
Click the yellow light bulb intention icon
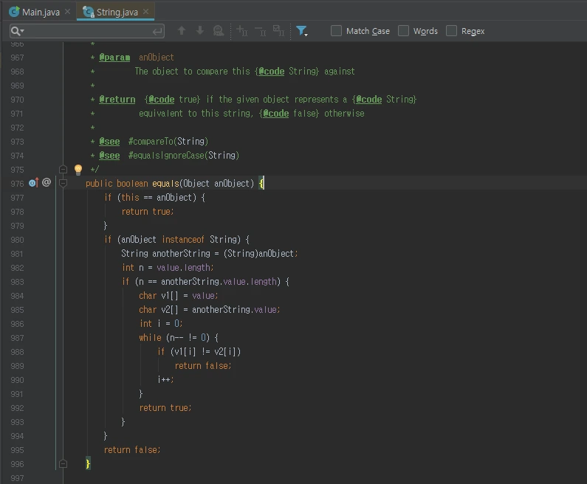[x=78, y=170]
